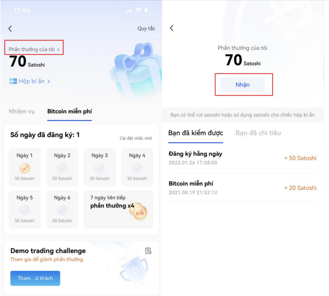Viewport: 329px width, 296px height.
Task: Check in for Ngày 2
Action: (62, 167)
